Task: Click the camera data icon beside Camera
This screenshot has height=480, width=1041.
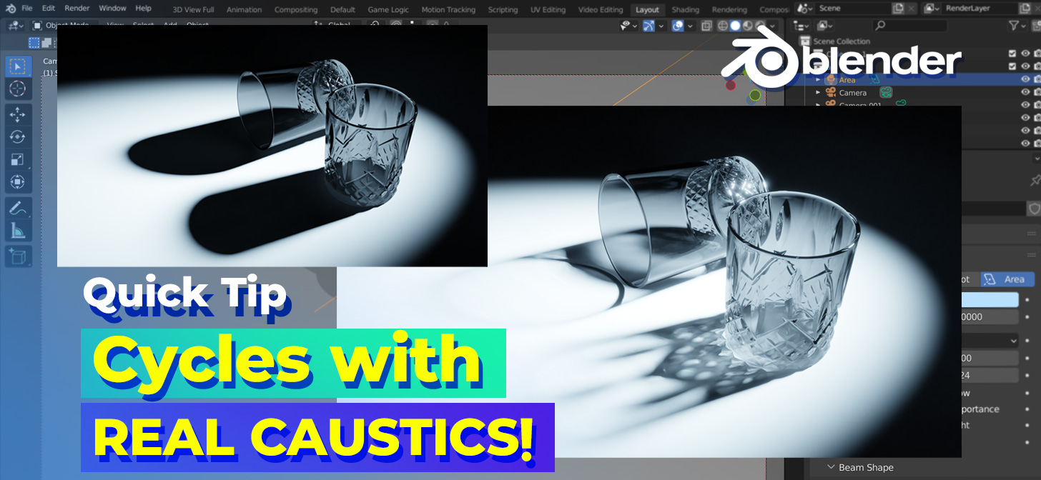Action: coord(886,92)
